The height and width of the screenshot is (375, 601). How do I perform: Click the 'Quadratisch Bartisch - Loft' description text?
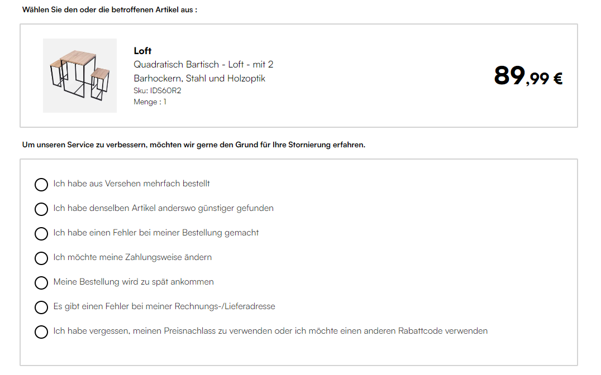pos(203,71)
